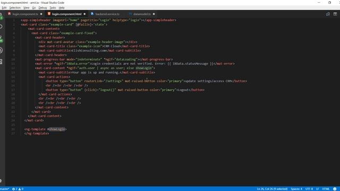
Task: Open the Extensions view in the activity bar
Action: (x=1, y=62)
